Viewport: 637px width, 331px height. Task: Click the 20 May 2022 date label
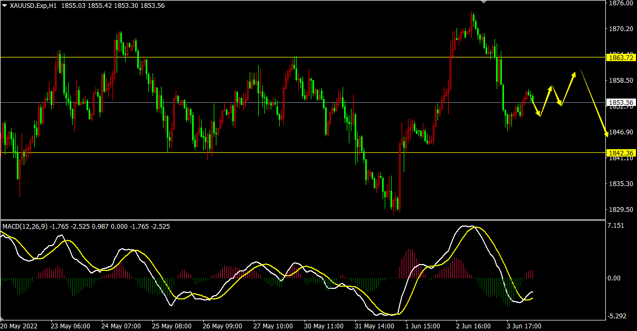click(x=21, y=326)
